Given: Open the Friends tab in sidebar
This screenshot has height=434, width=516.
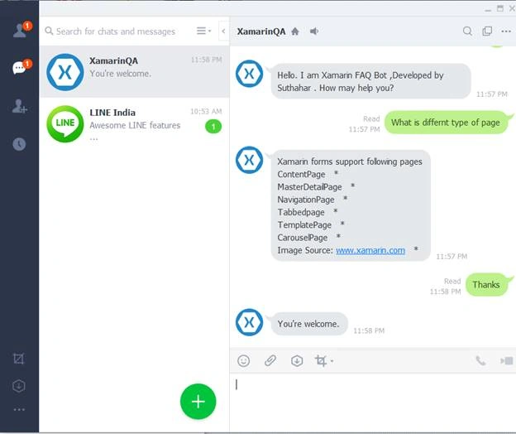Looking at the screenshot, I should 21,31.
